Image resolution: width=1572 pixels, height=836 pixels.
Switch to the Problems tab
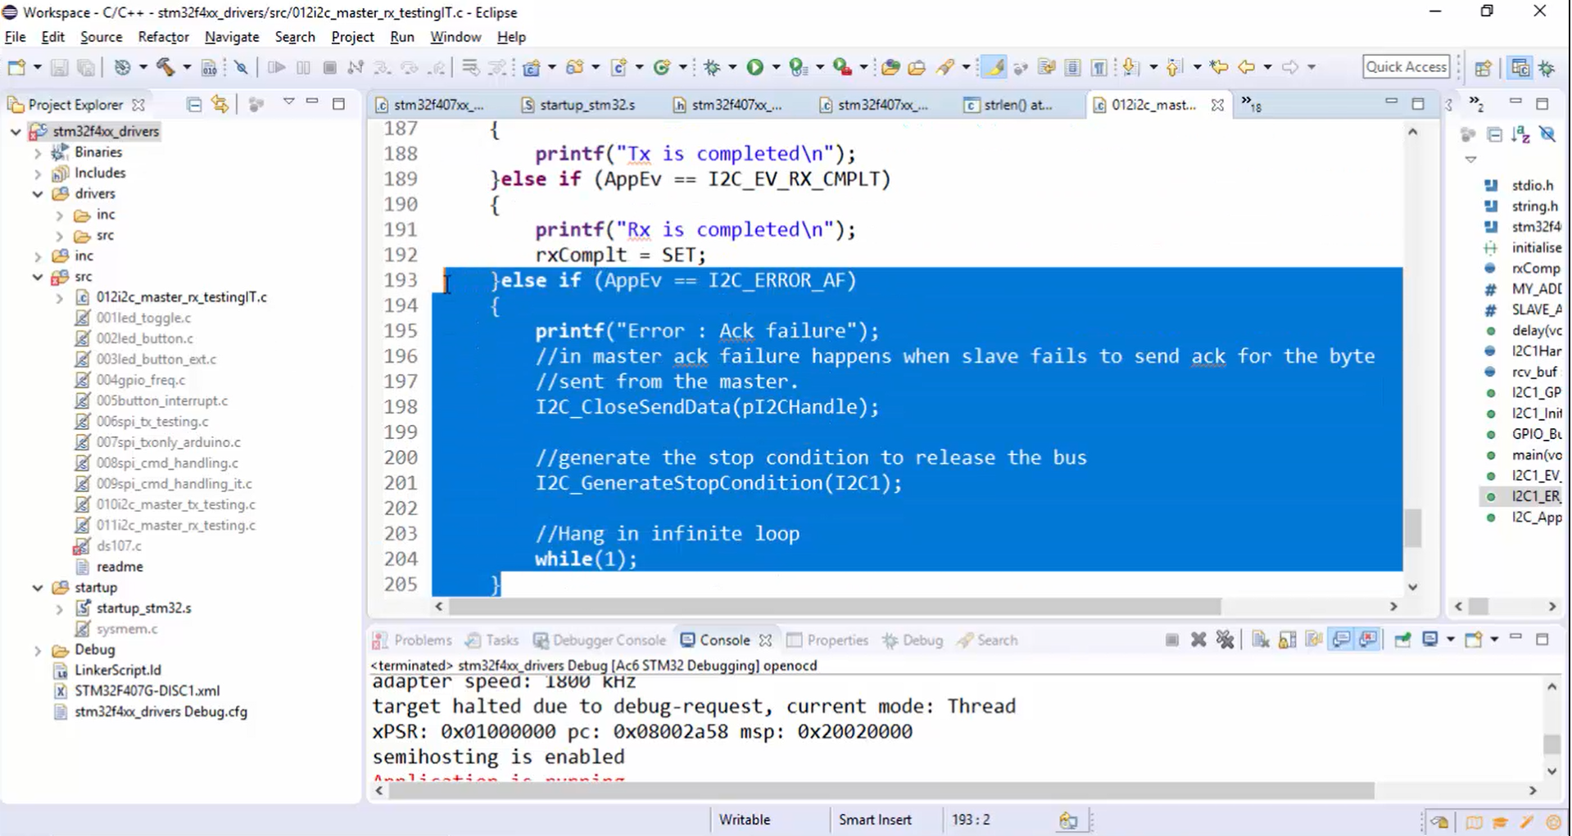point(413,640)
